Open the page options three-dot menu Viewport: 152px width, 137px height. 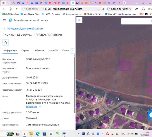click(x=98, y=9)
